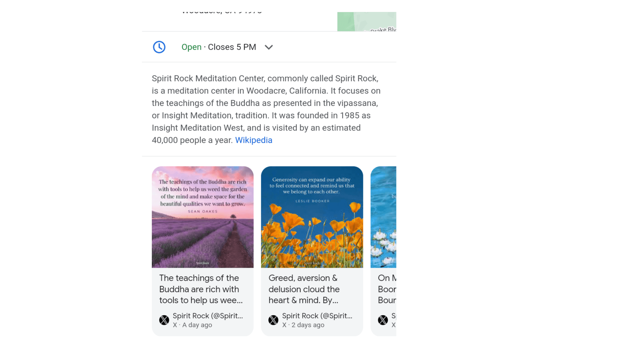
Task: Click the green Open status text
Action: [x=191, y=47]
